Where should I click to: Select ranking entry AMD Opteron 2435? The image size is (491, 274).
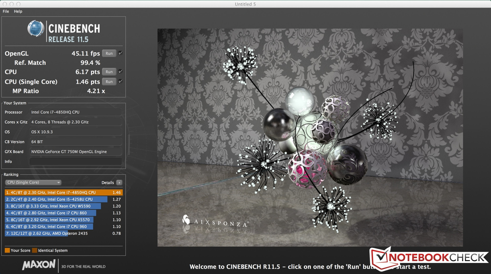64,233
